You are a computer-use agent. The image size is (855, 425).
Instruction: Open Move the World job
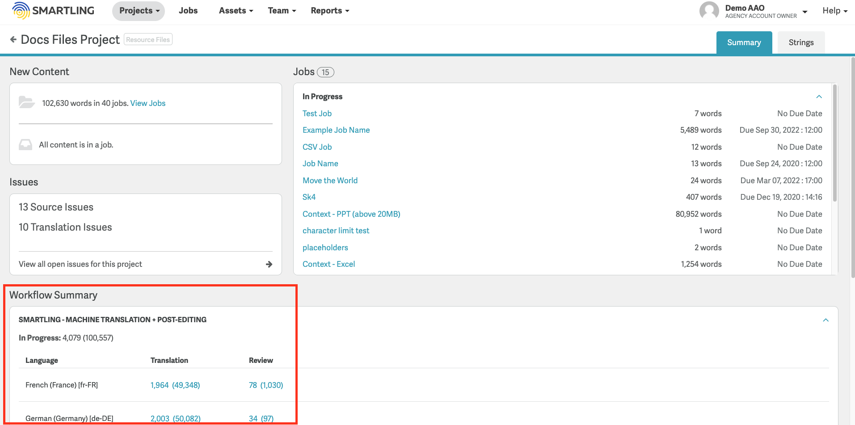[x=330, y=181]
